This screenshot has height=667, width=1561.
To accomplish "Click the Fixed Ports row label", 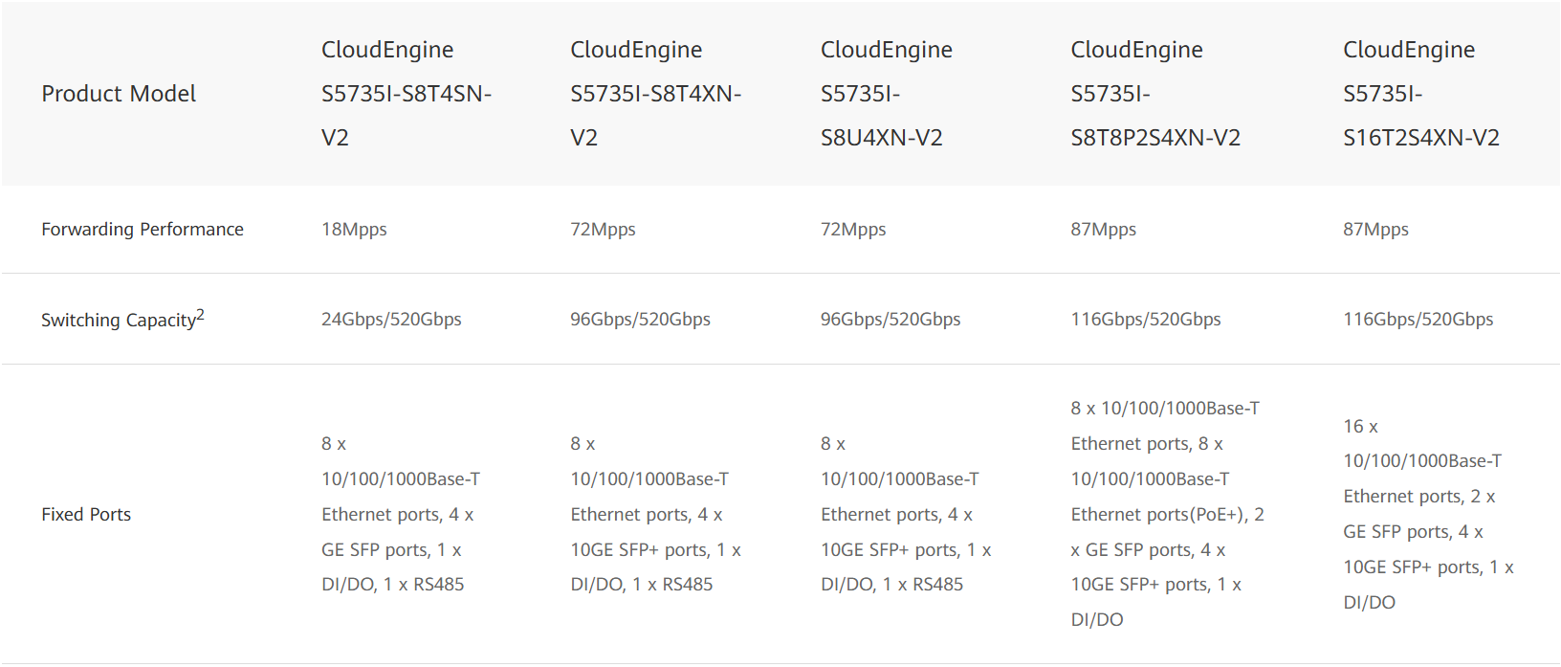I will tap(86, 515).
